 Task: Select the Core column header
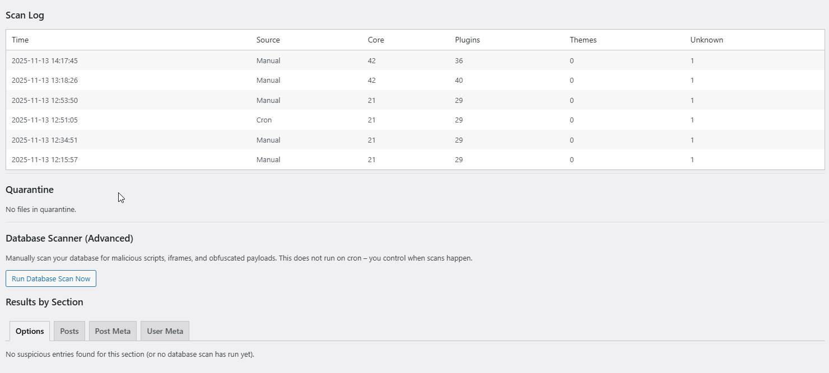pyautogui.click(x=376, y=40)
